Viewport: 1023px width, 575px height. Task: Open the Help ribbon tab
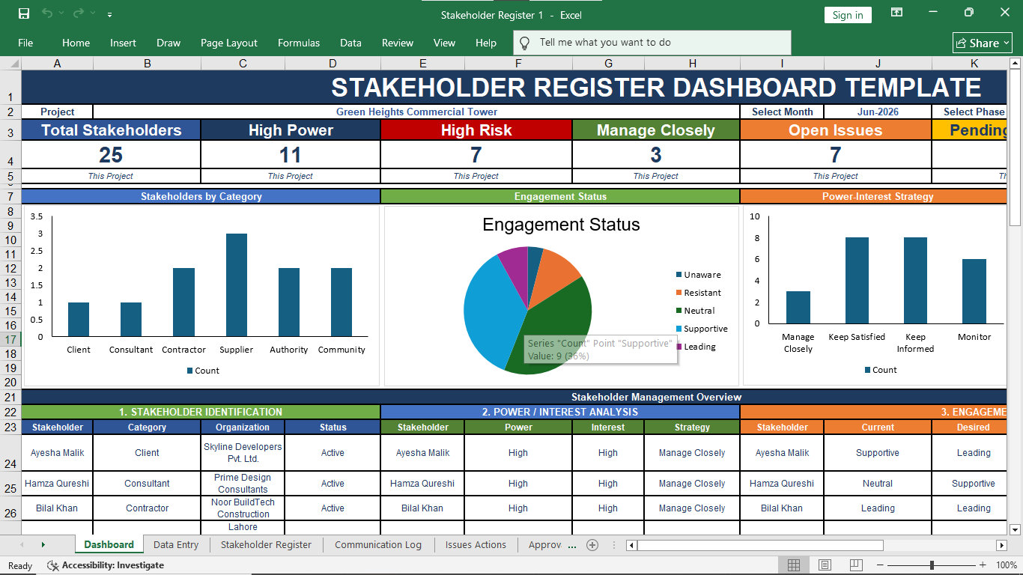[x=486, y=43]
